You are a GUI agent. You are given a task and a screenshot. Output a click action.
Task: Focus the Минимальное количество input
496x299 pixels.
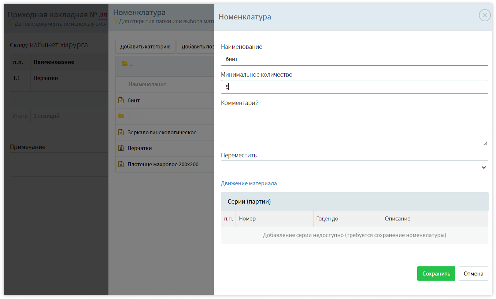pyautogui.click(x=354, y=87)
